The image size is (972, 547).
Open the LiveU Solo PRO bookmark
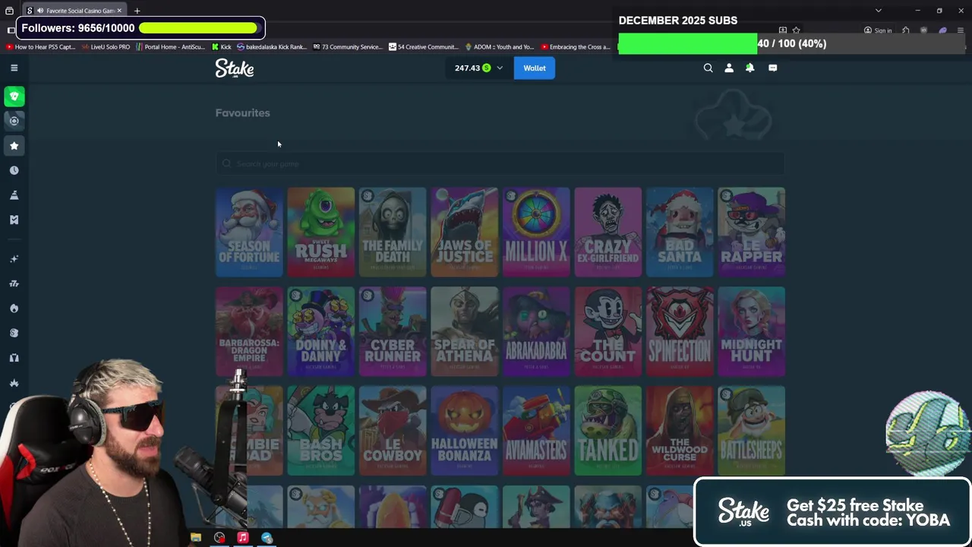tap(106, 47)
